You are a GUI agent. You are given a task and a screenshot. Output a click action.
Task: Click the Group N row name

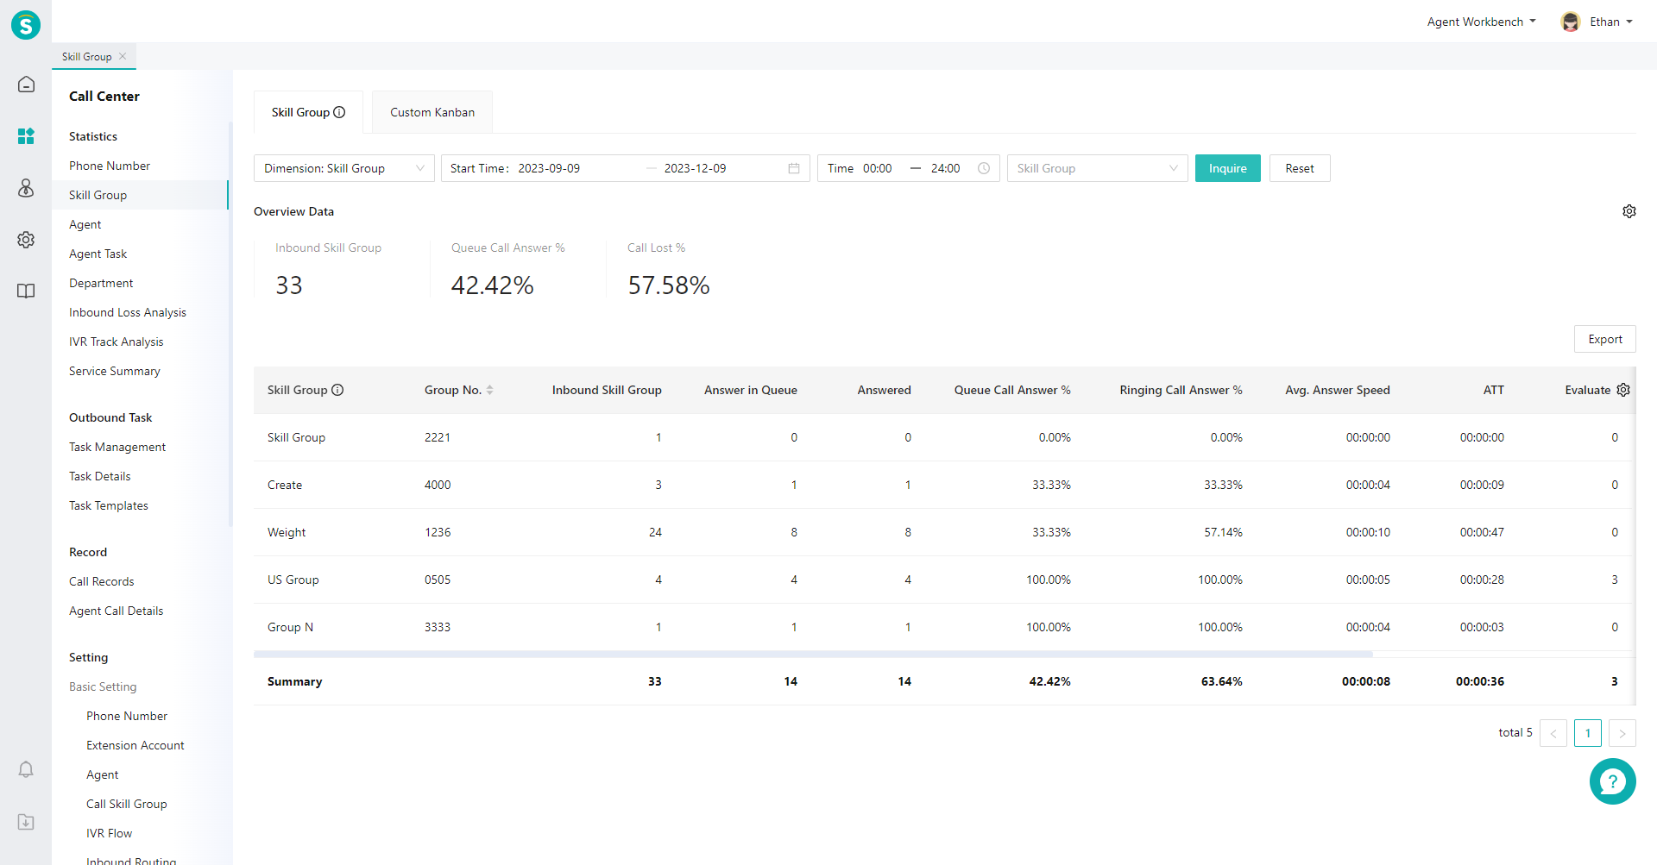tap(290, 627)
